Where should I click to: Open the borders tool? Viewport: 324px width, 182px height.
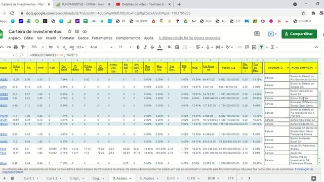pos(177,47)
